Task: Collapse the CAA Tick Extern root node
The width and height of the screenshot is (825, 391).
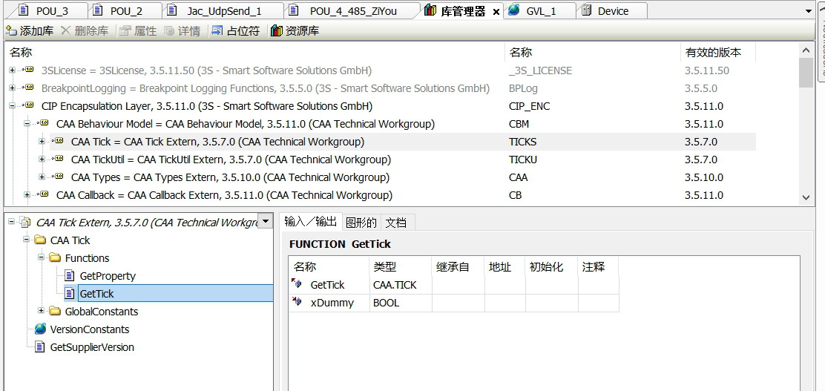Action: pyautogui.click(x=12, y=222)
